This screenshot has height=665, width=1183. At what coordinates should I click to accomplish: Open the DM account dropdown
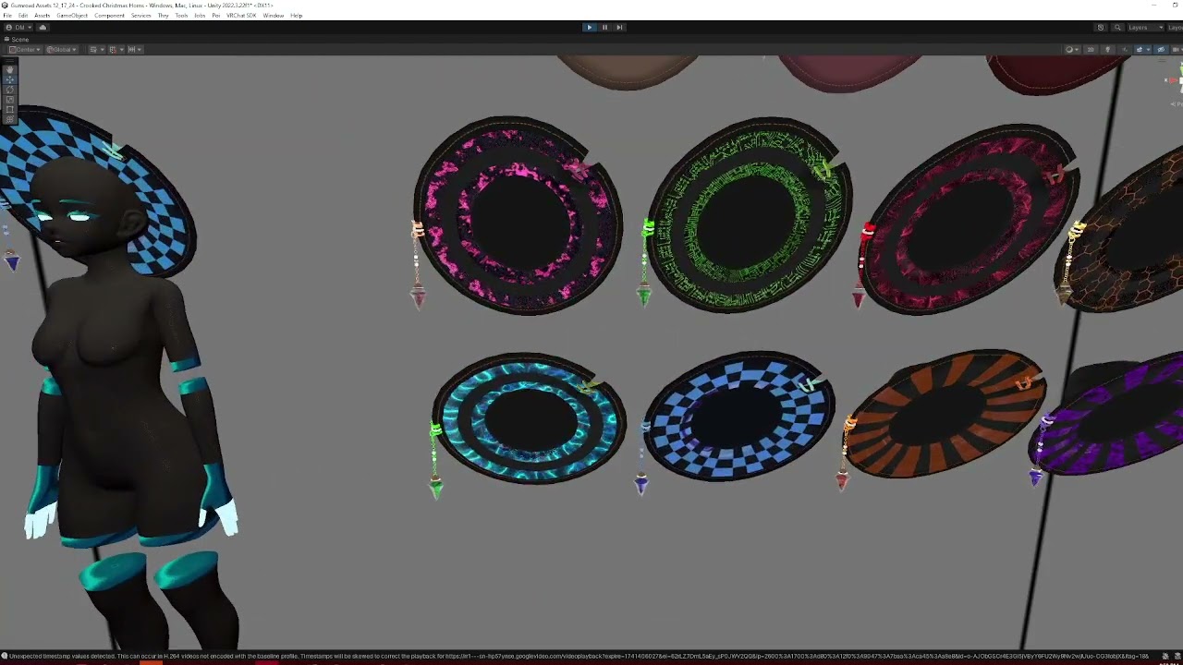pos(18,28)
